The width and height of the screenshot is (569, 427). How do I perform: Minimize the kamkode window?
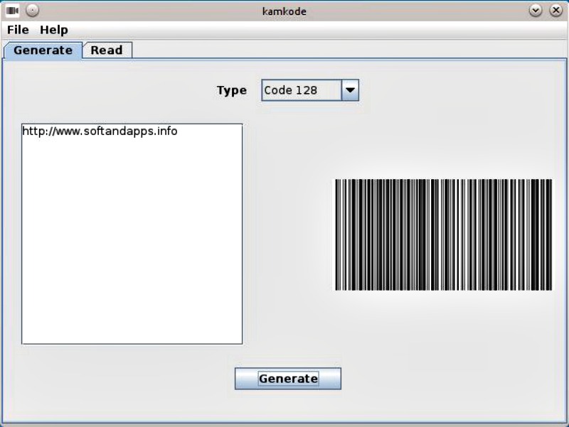tap(536, 11)
